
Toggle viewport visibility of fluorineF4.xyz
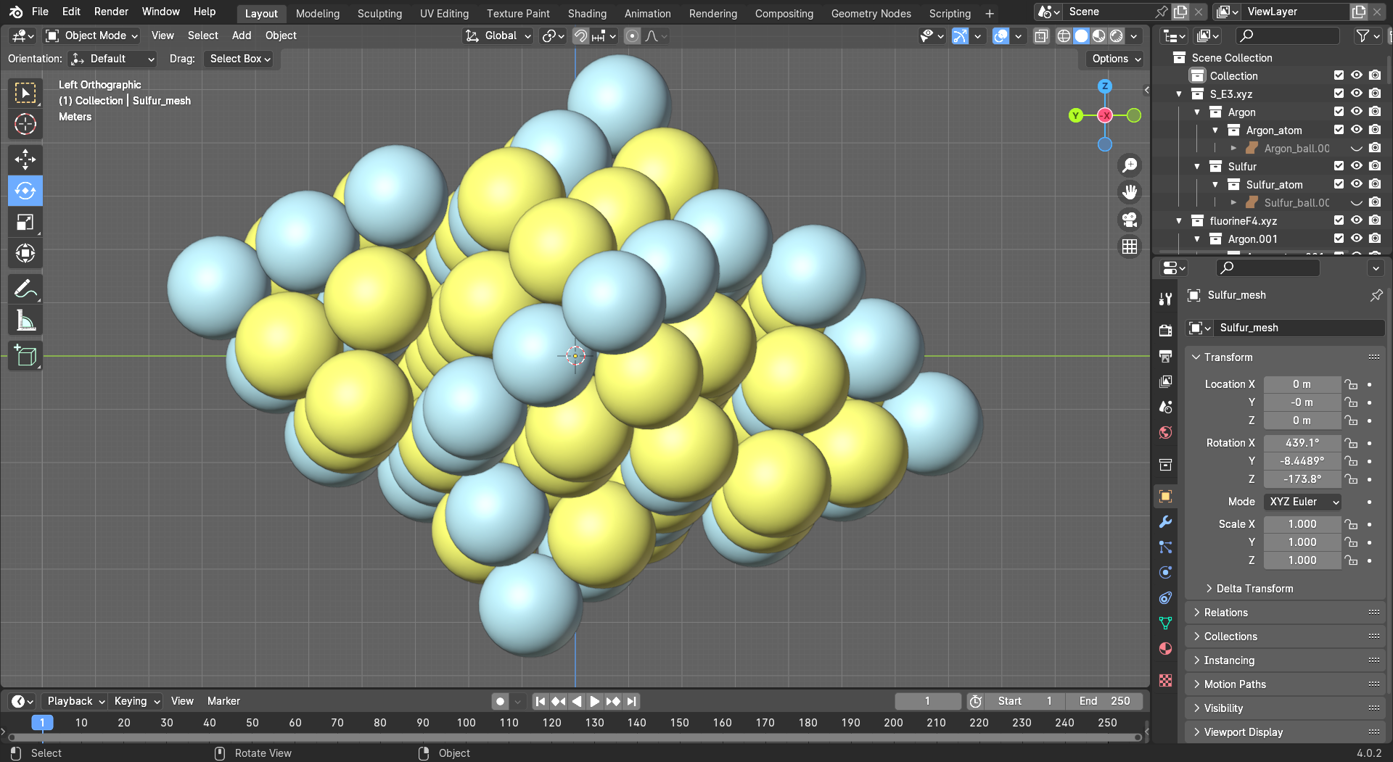point(1356,220)
